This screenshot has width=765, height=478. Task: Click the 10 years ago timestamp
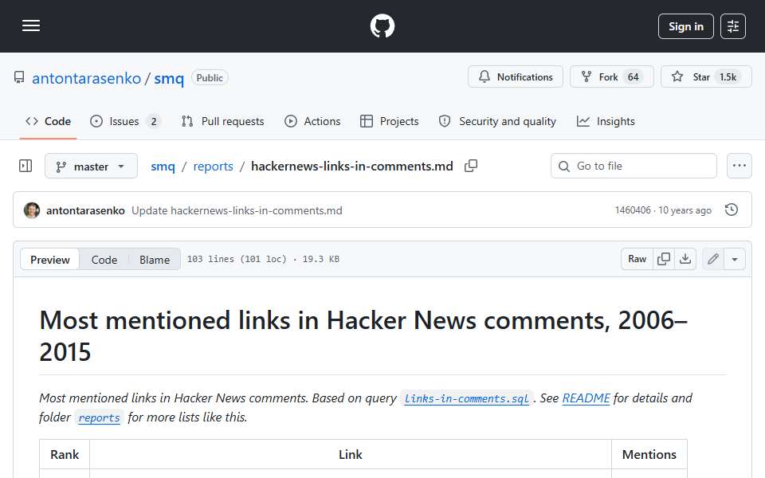click(685, 210)
